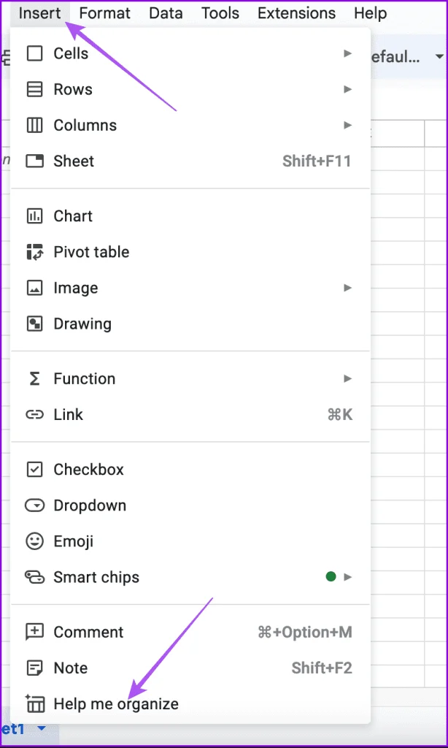Viewport: 448px width, 748px height.
Task: Click the Shift+F2 shortcut text
Action: [x=323, y=668]
